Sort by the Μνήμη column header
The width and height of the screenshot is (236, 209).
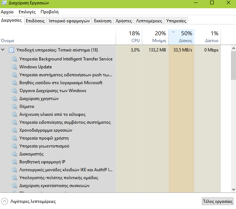pos(155,37)
